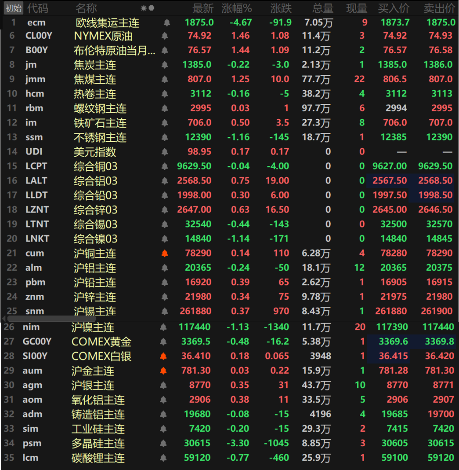Click the bell icon beside 碳酸锂主连
Viewport: 459px width, 470px height.
(163, 458)
